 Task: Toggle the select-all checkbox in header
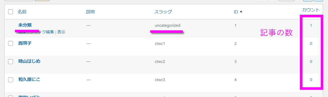[11, 12]
